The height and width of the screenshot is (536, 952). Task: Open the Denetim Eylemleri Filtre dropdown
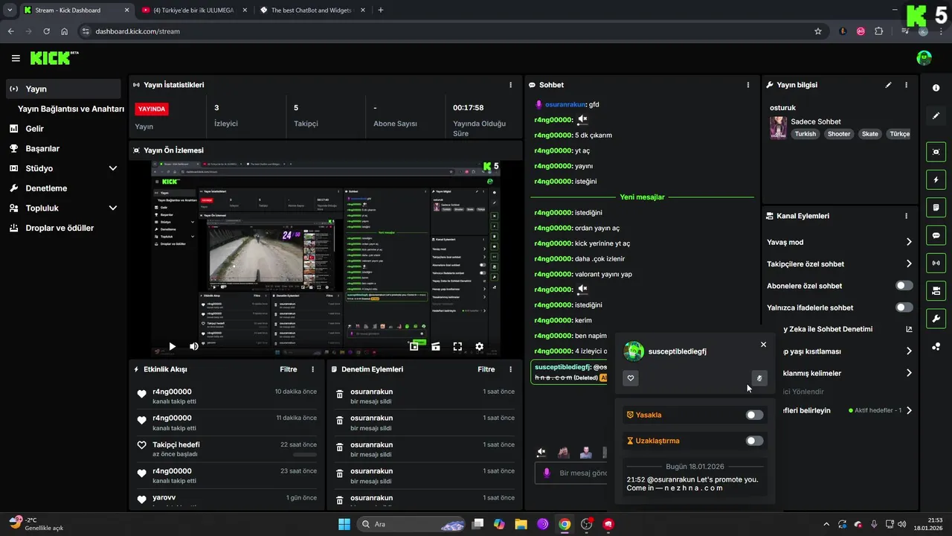pyautogui.click(x=486, y=369)
